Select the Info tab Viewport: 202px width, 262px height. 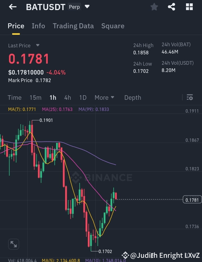(38, 26)
